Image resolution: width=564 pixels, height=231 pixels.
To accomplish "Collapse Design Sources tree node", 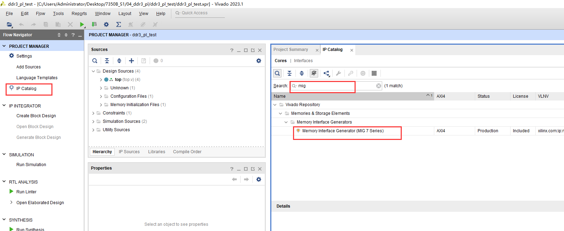I will point(93,71).
